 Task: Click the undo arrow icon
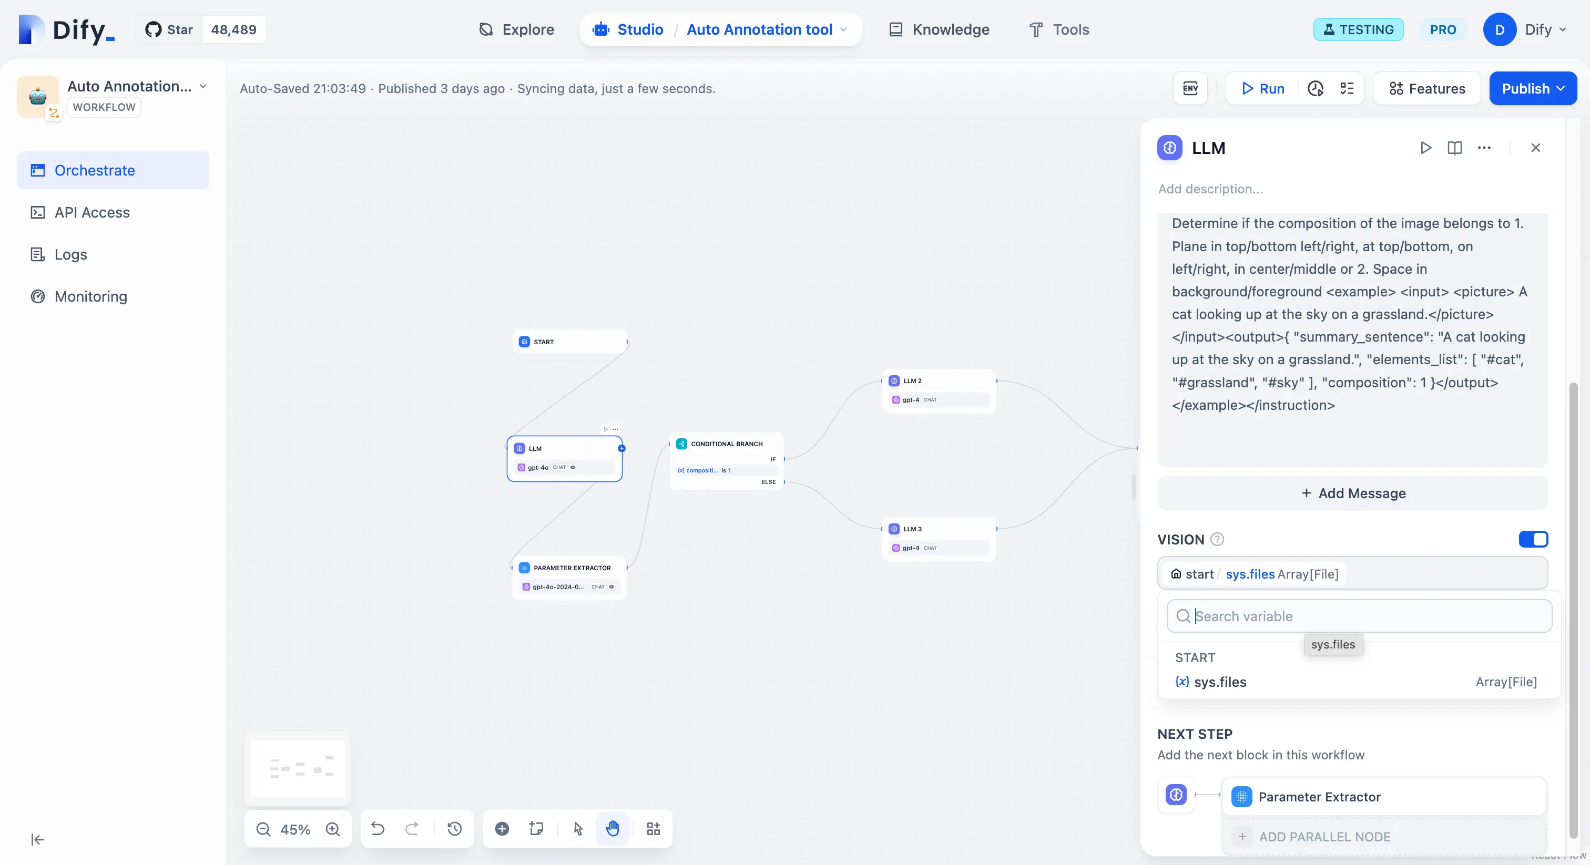[378, 829]
